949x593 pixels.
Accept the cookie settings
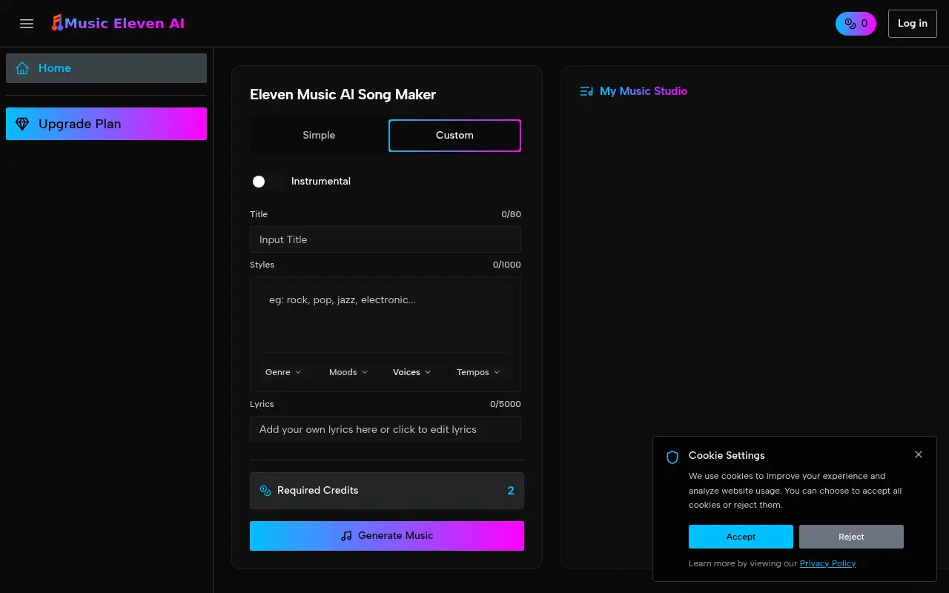pos(740,536)
